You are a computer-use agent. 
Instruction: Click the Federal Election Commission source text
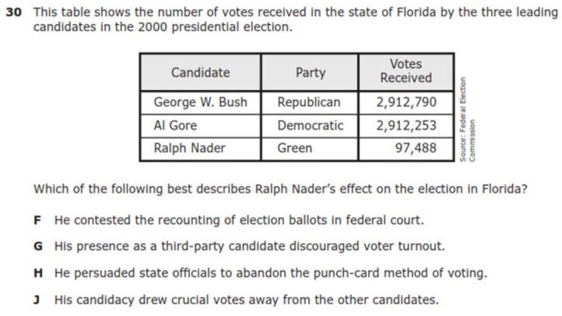point(467,120)
